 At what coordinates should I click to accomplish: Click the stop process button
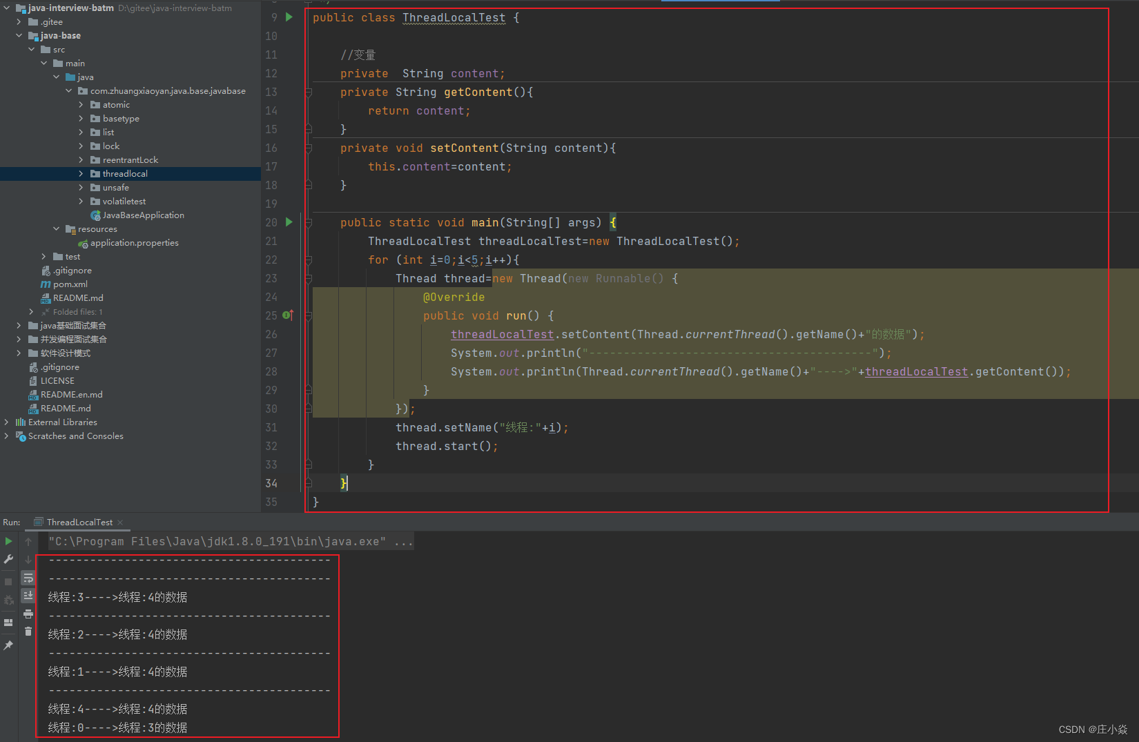coord(8,580)
